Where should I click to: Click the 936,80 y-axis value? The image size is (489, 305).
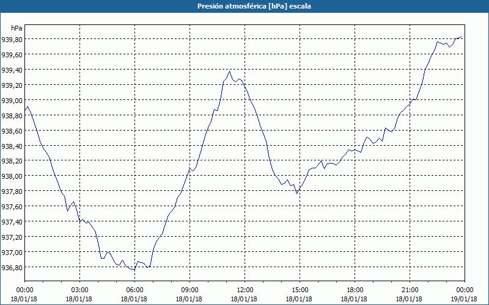12,268
